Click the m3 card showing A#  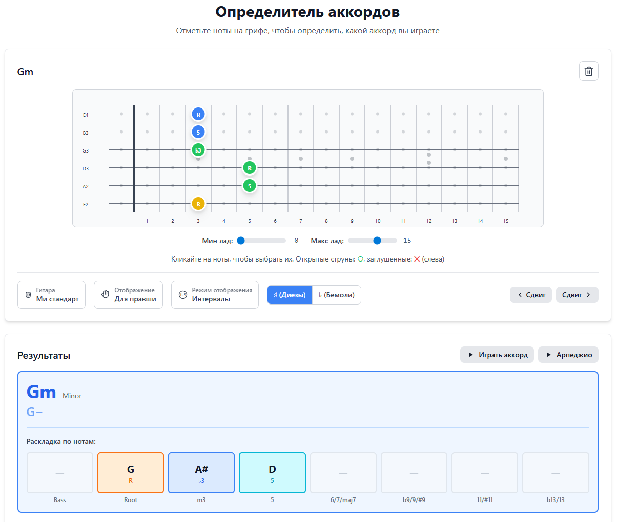(x=201, y=472)
